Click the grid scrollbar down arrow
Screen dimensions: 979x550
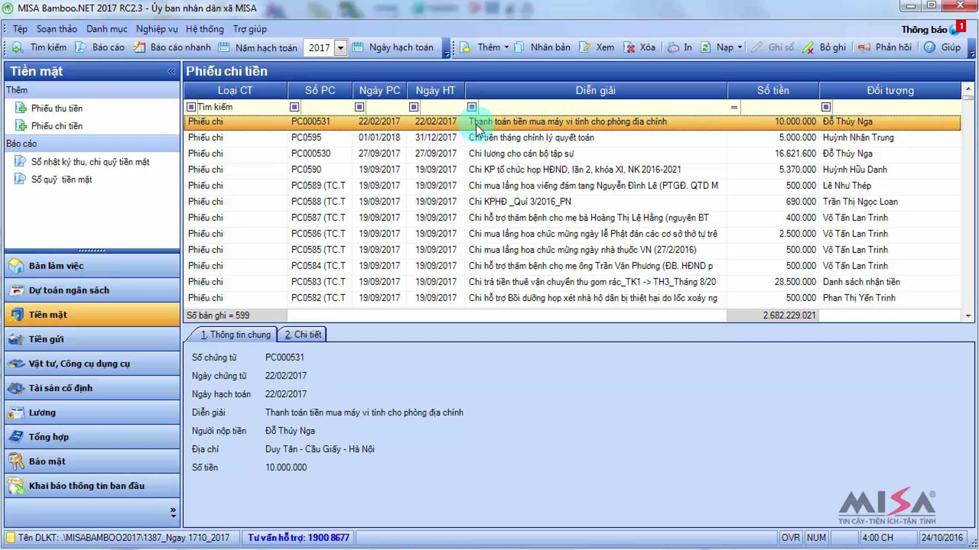click(968, 316)
